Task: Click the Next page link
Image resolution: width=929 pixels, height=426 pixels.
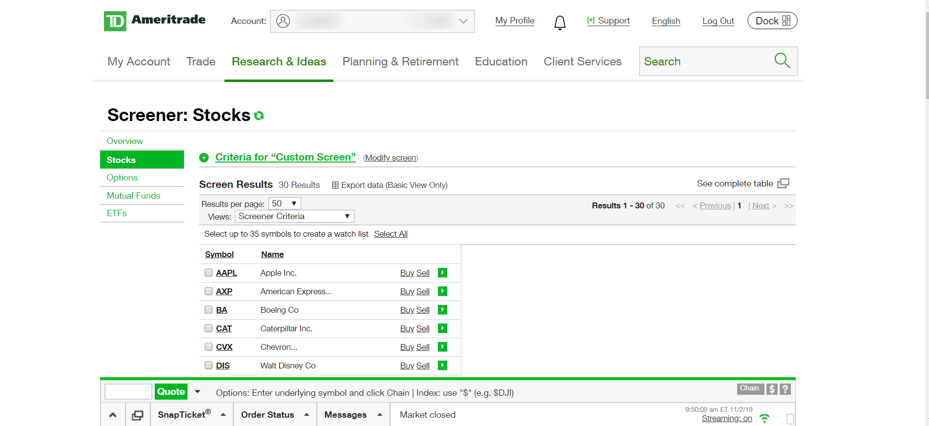Action: [x=761, y=205]
